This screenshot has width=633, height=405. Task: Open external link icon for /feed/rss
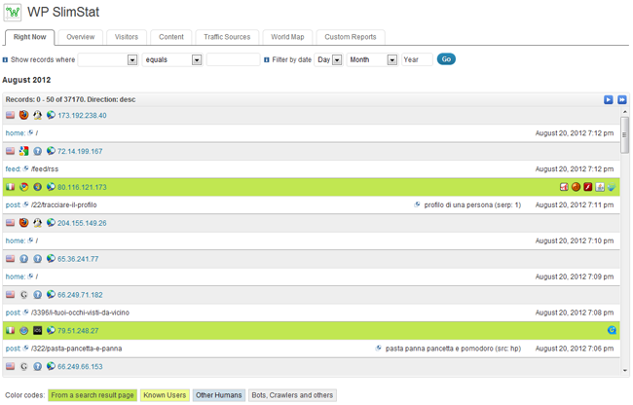26,168
